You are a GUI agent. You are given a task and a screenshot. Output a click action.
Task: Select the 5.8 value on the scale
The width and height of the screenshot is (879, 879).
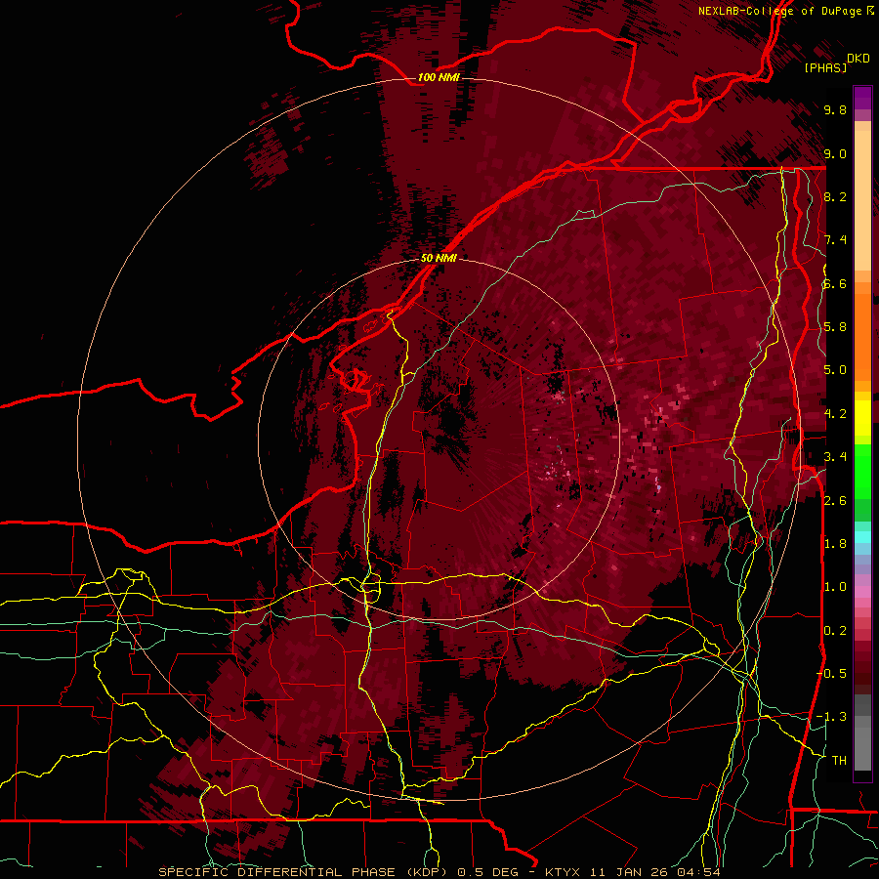click(835, 327)
